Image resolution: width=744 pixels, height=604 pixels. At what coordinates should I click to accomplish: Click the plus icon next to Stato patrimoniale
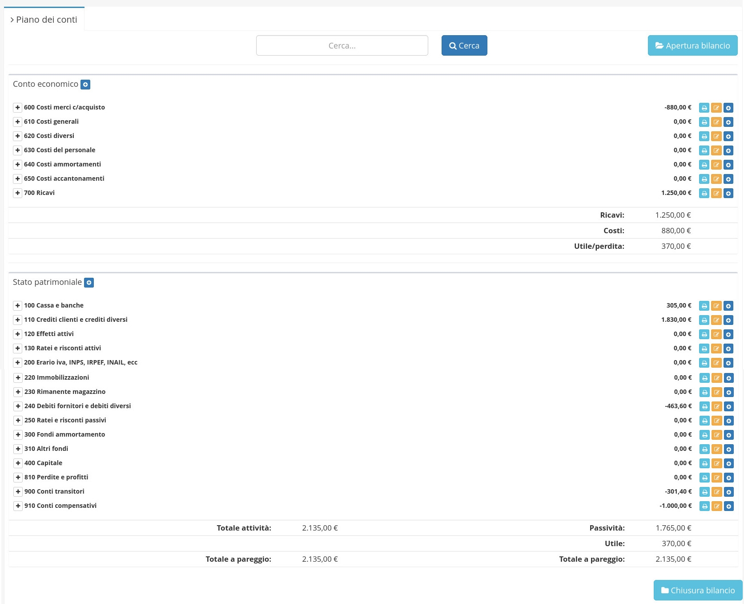(x=89, y=283)
